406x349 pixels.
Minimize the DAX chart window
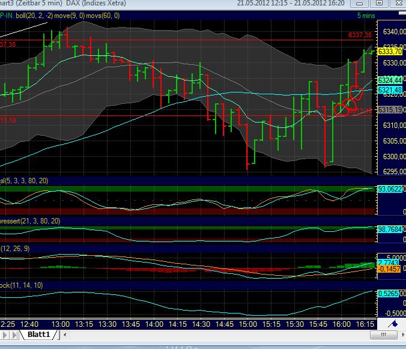(x=359, y=4)
